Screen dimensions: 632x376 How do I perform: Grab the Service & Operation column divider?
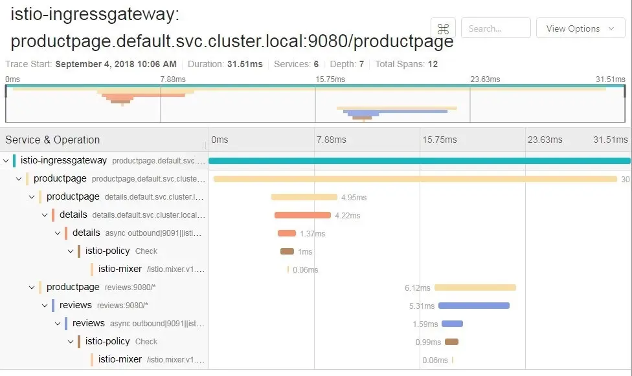[x=205, y=144]
